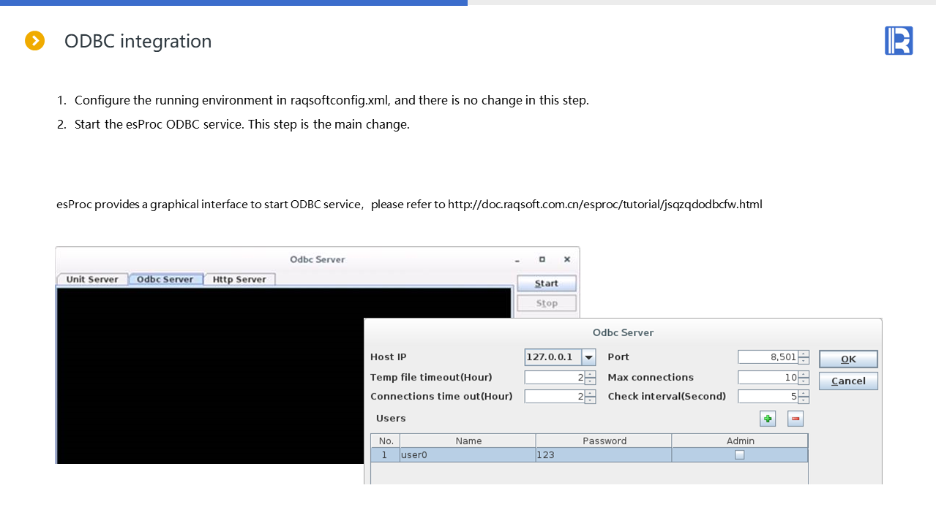This screenshot has width=936, height=526.
Task: Open the Host IP dropdown arrow
Action: click(588, 357)
